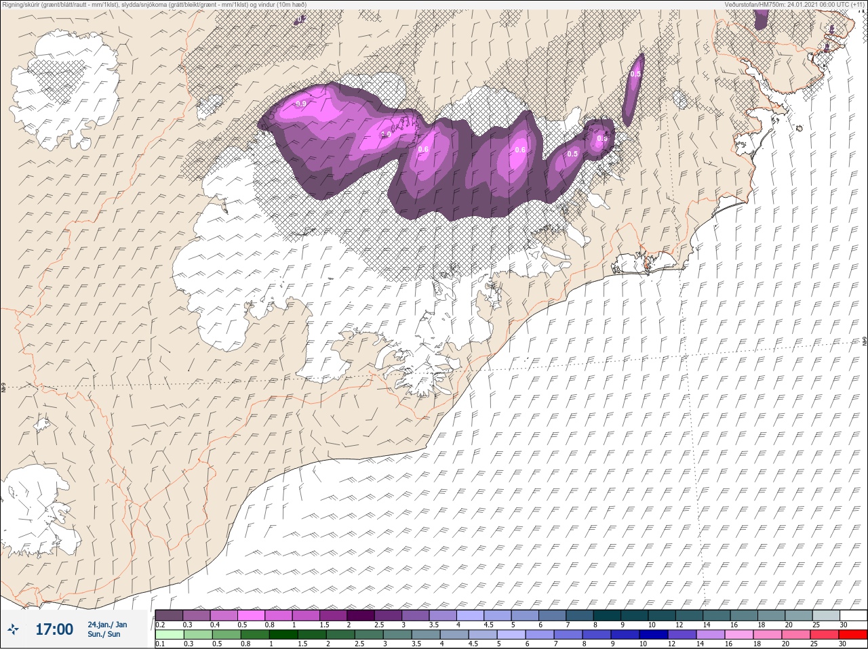Click the crimson 25 swatch in lower legend

tap(824, 635)
